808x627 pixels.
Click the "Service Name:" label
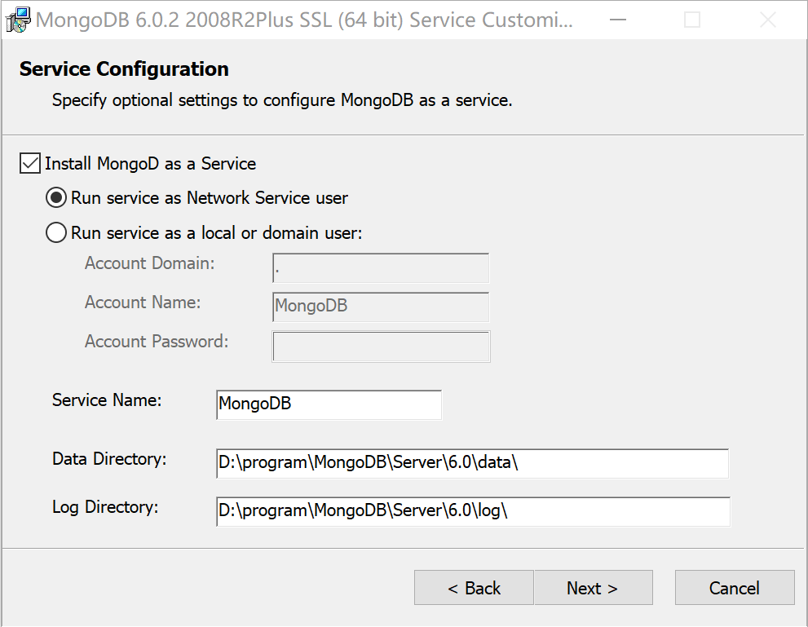[x=106, y=400]
